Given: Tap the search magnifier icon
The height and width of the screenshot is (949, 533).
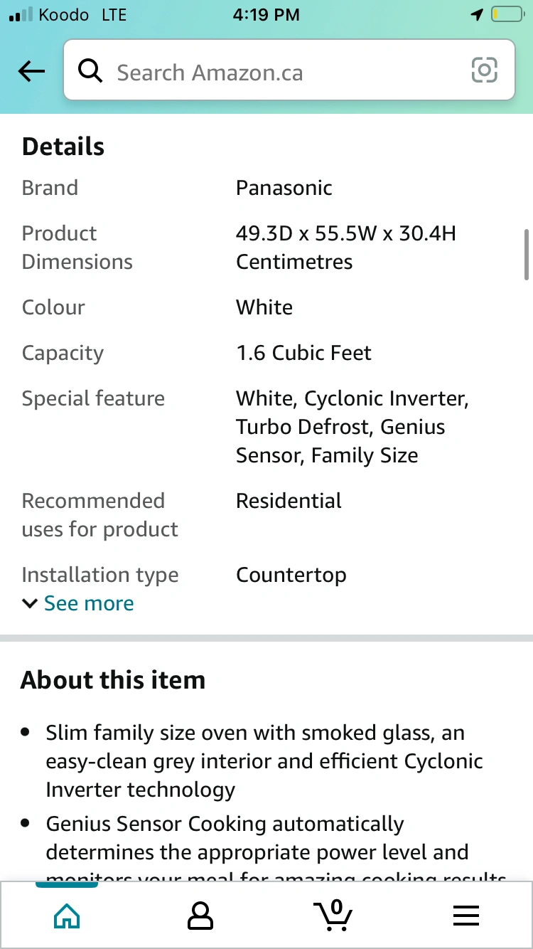Looking at the screenshot, I should tap(90, 71).
